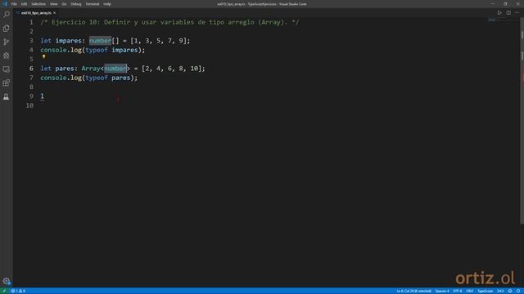Open the editor More Actions ellipsis
This screenshot has width=524, height=294.
point(517,13)
